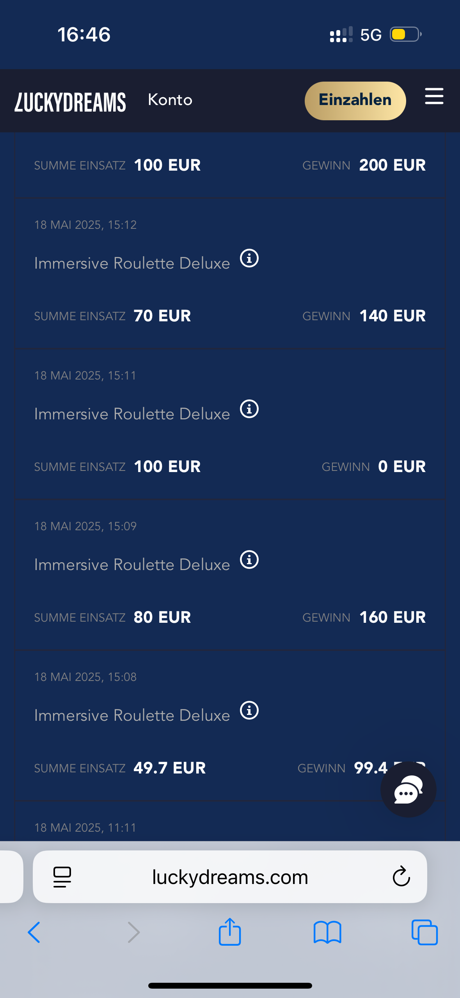Go back to the previous page

pyautogui.click(x=34, y=932)
